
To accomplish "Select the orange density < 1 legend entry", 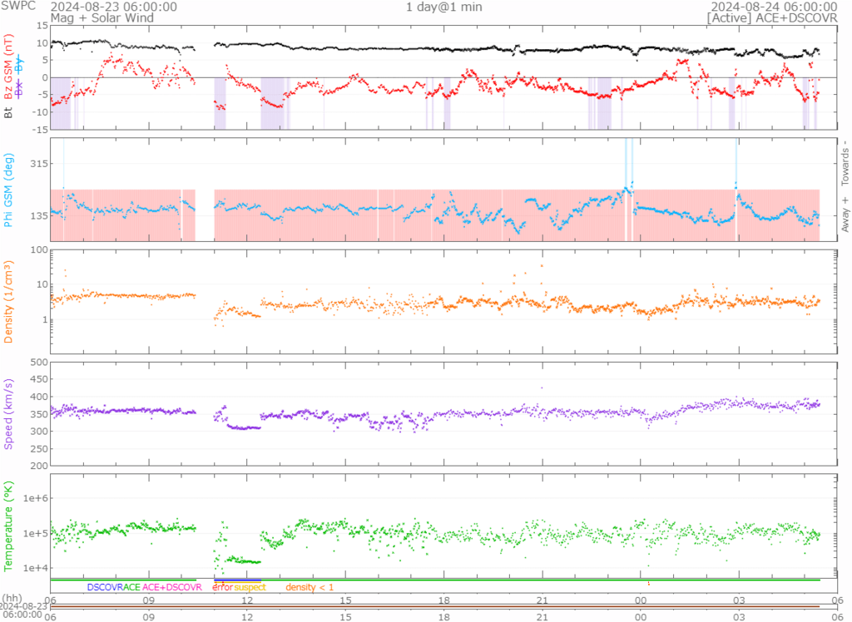I will 310,587.
